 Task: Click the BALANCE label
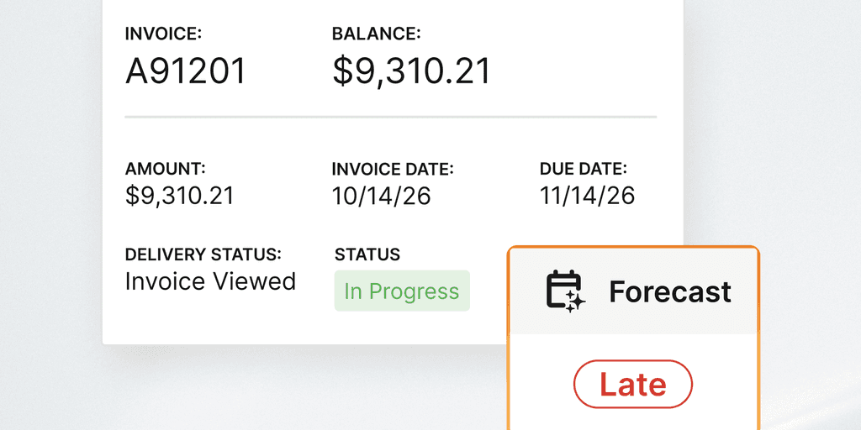(376, 34)
